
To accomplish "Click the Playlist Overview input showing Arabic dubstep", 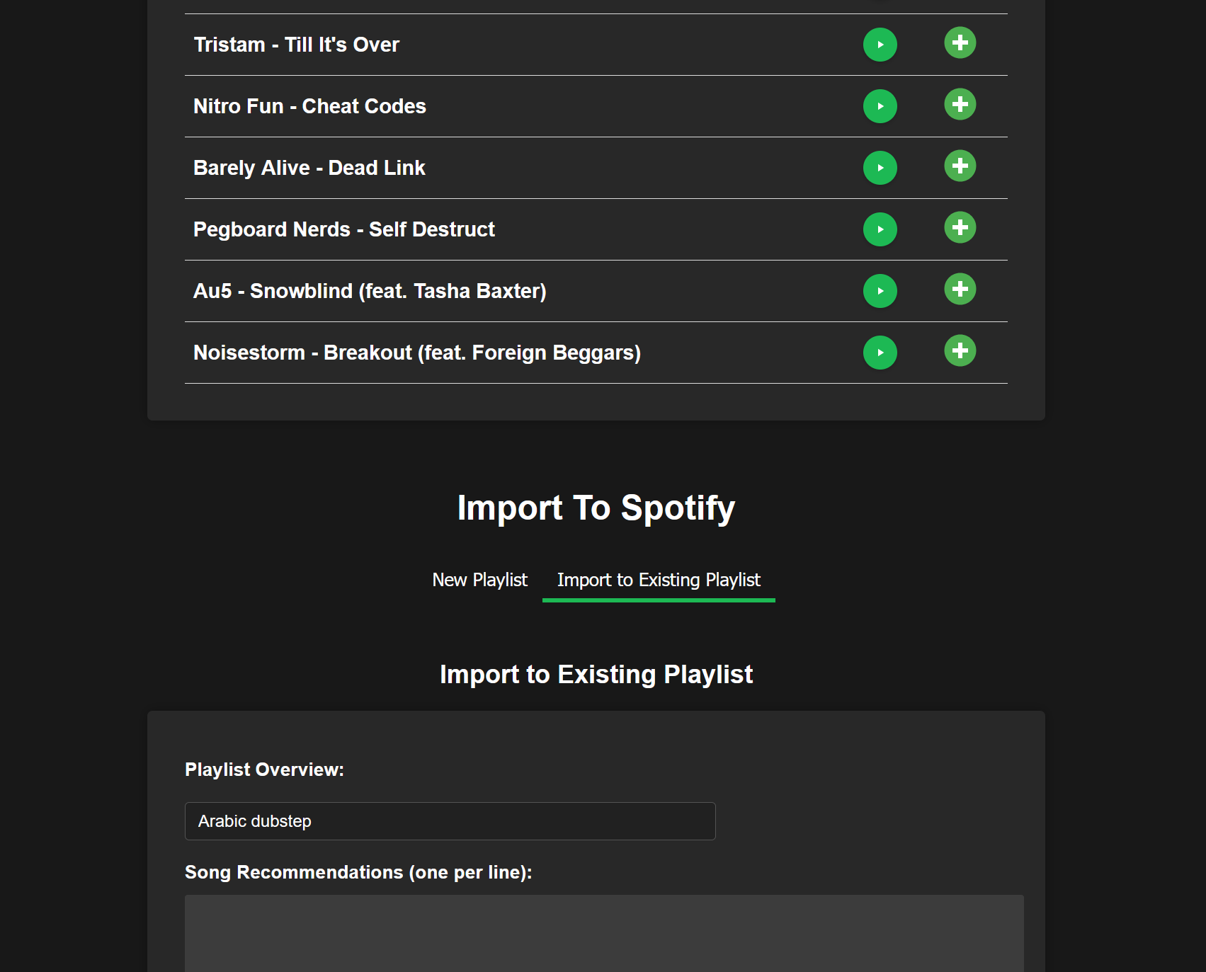I will click(450, 821).
